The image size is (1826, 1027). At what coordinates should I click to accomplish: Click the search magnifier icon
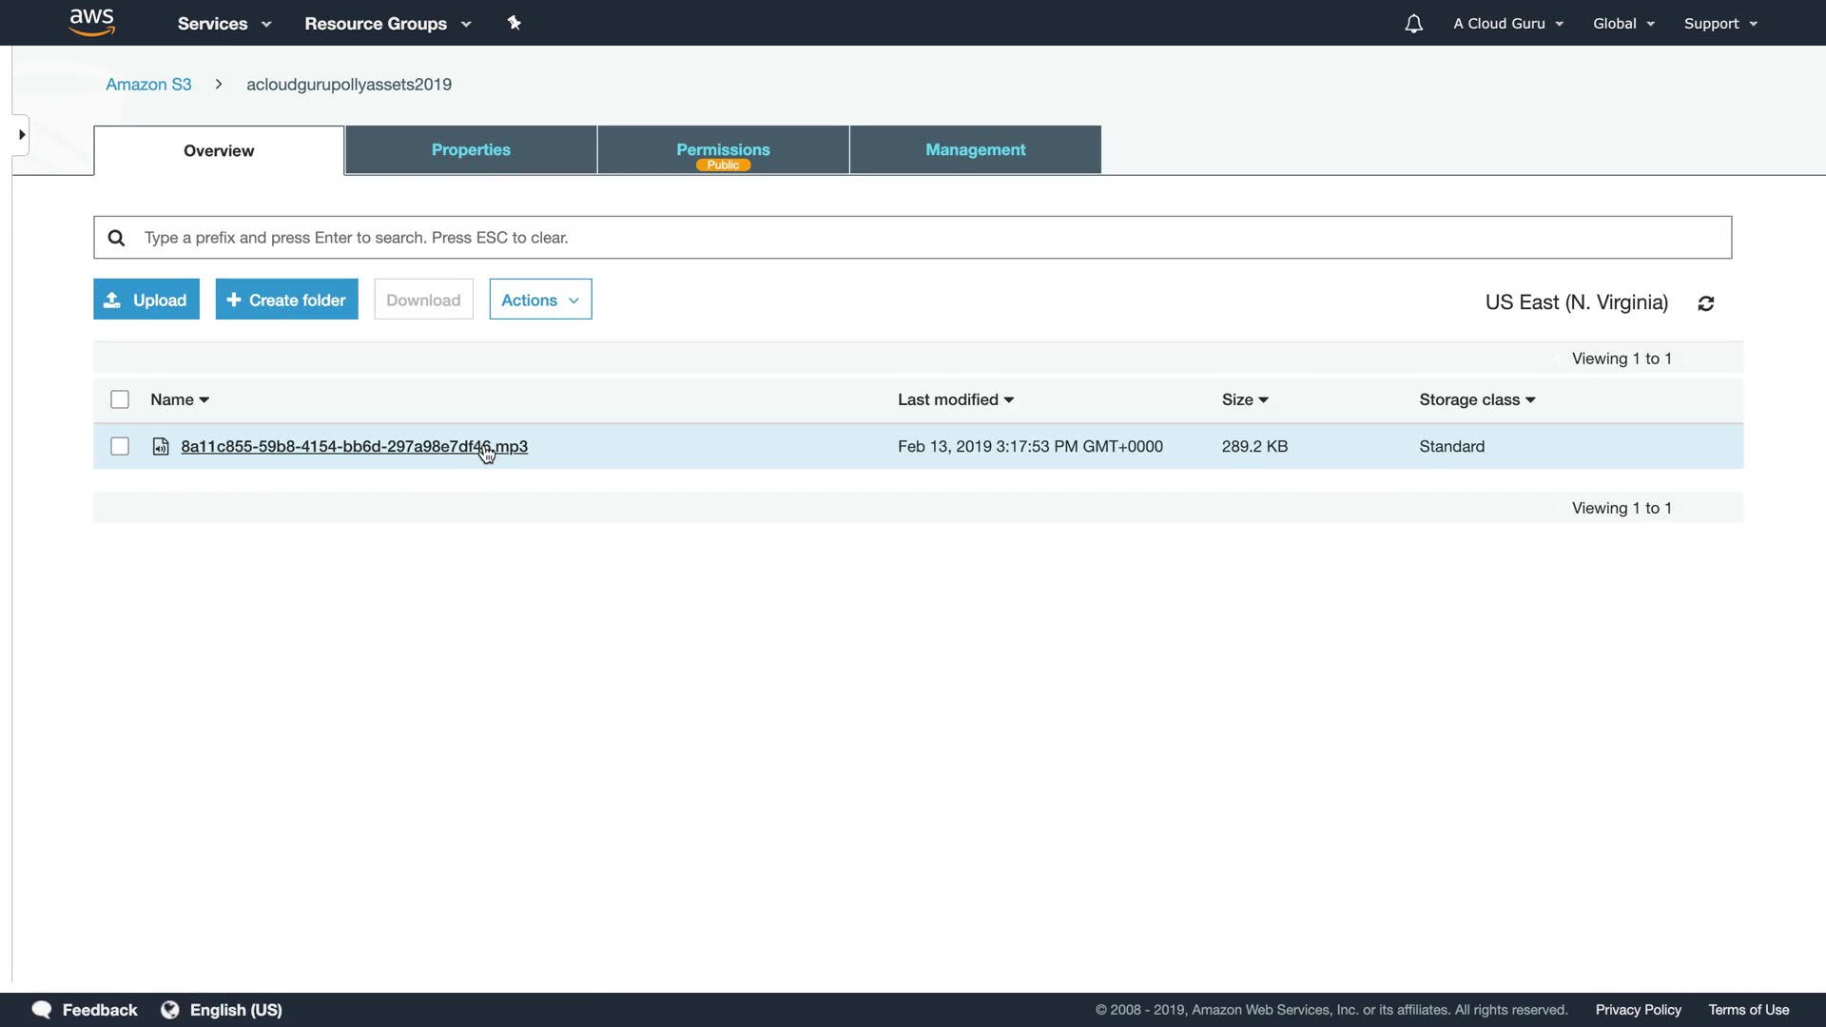116,238
